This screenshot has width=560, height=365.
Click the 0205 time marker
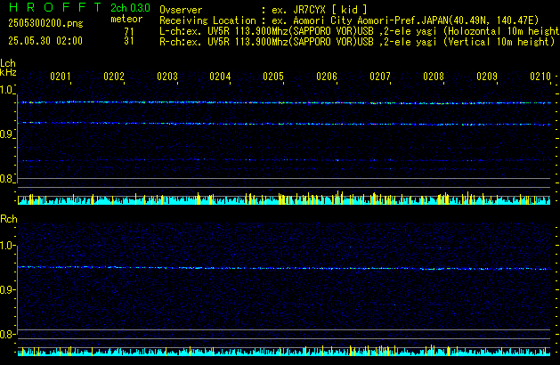tap(273, 77)
